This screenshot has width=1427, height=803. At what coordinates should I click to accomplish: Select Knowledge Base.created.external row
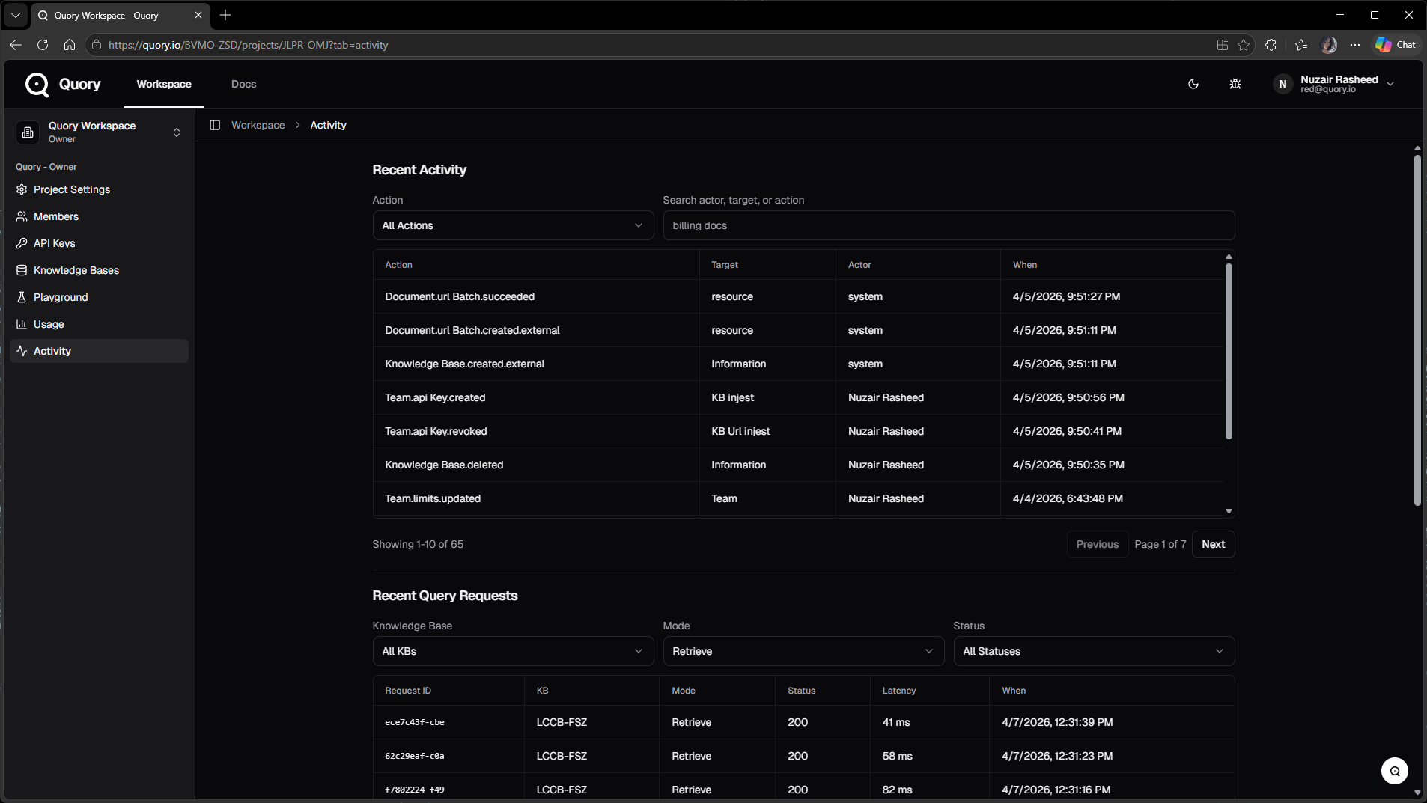pos(798,364)
